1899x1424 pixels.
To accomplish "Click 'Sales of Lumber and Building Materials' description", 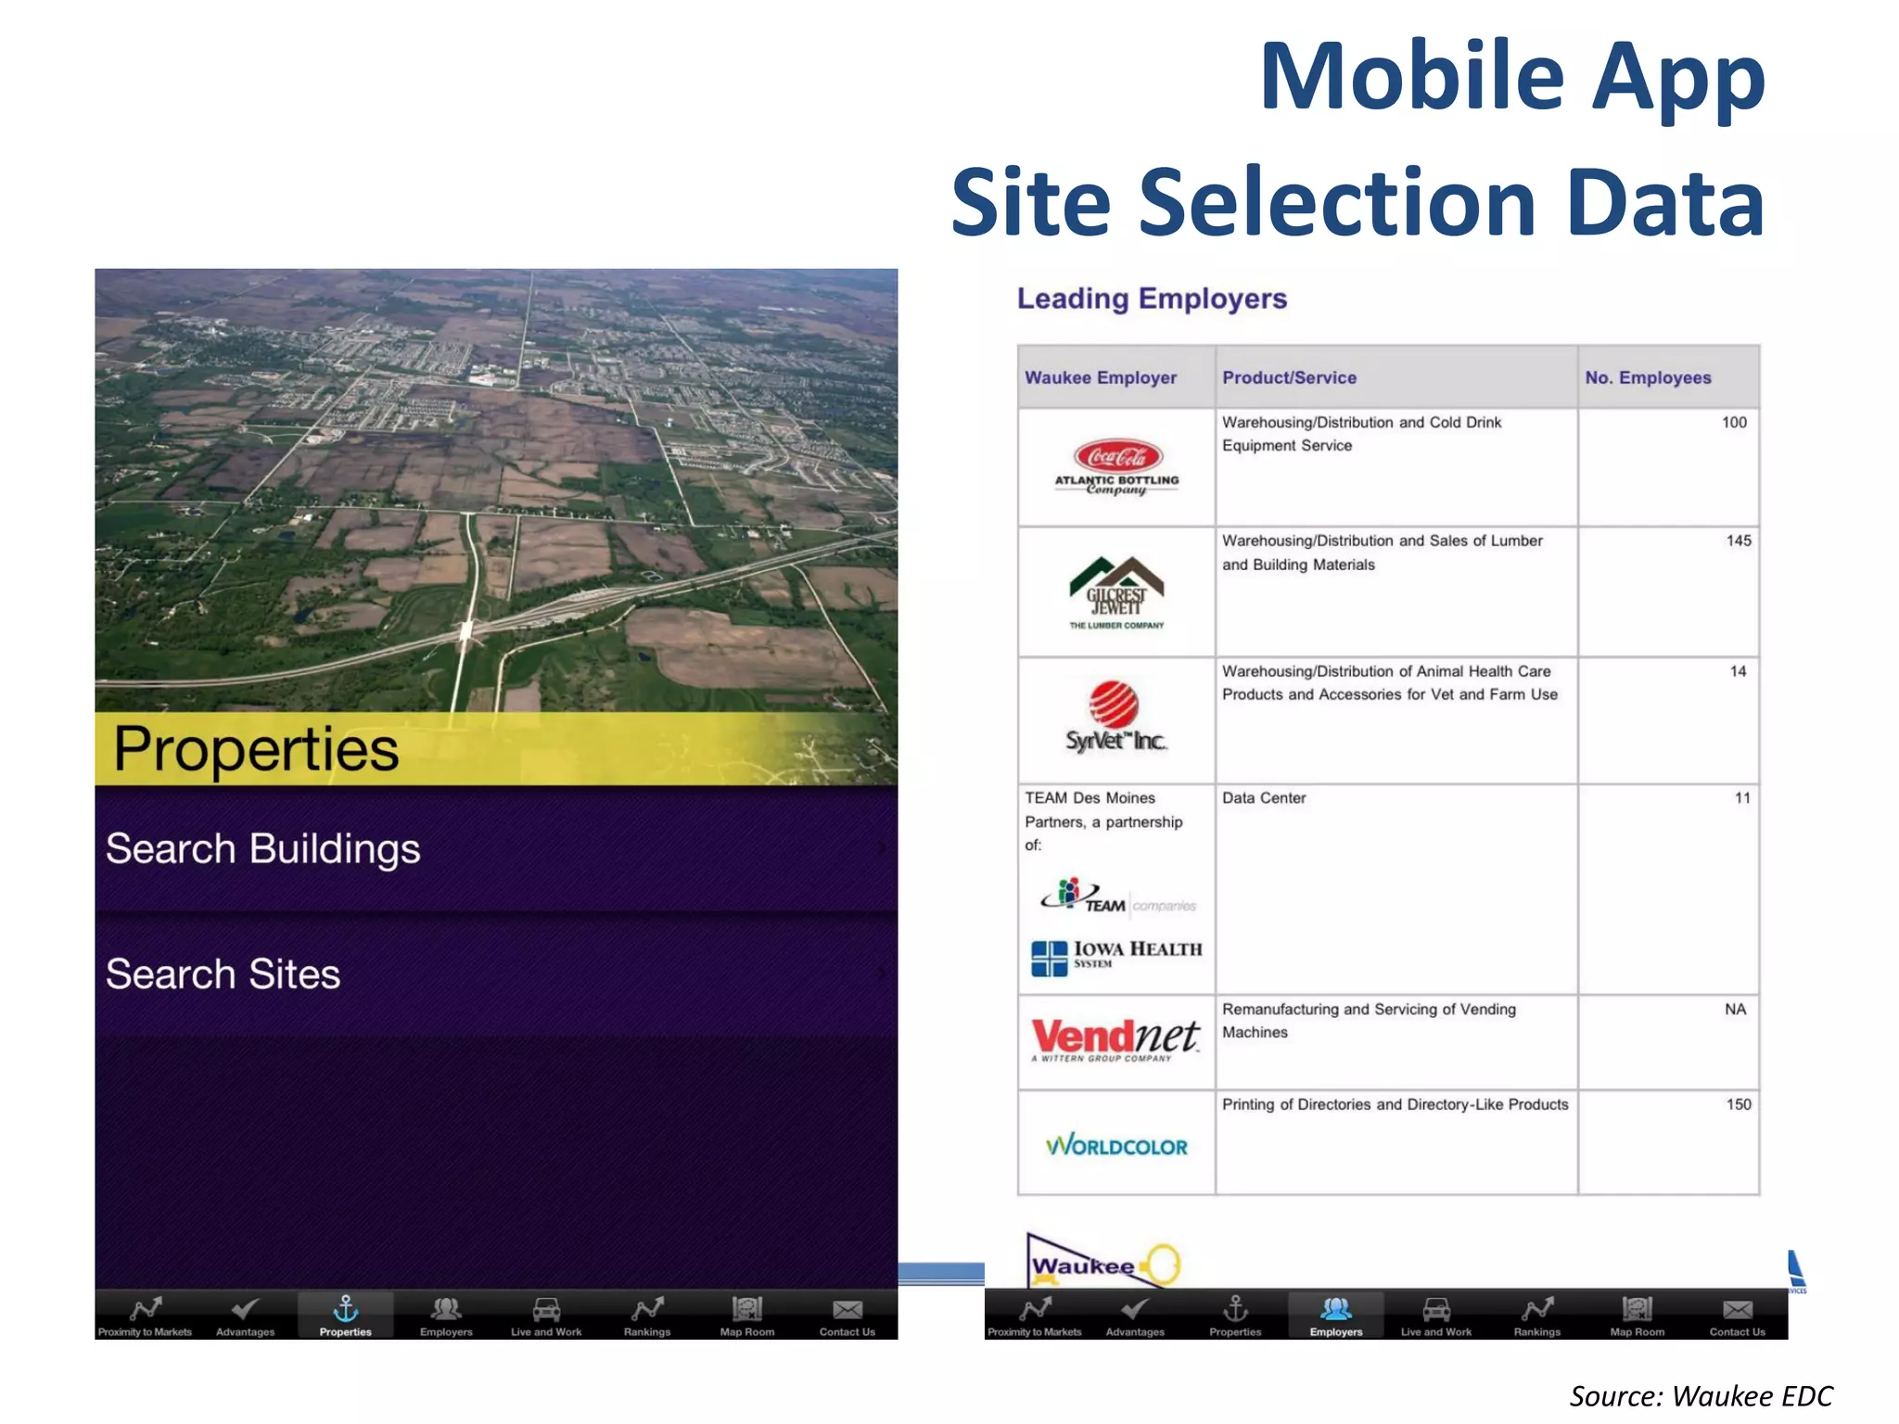I will [1382, 553].
